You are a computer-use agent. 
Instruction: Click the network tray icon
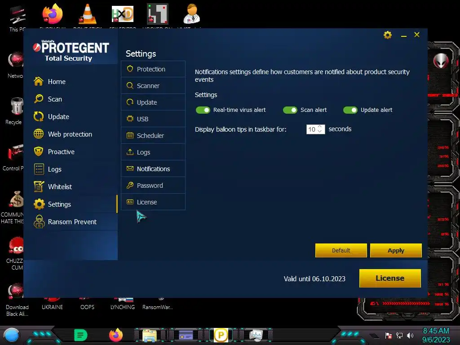pyautogui.click(x=399, y=335)
